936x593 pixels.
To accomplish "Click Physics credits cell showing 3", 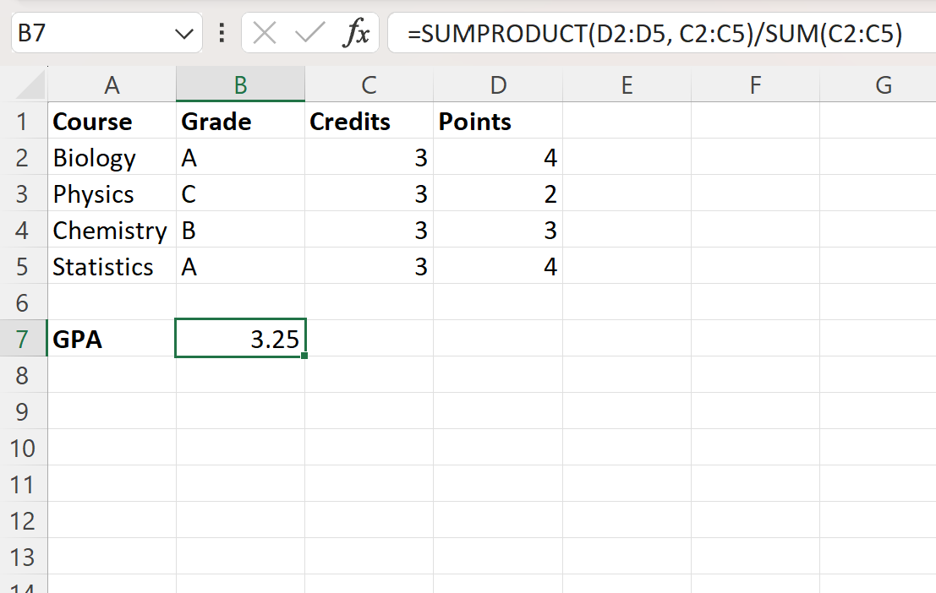I will pos(369,194).
